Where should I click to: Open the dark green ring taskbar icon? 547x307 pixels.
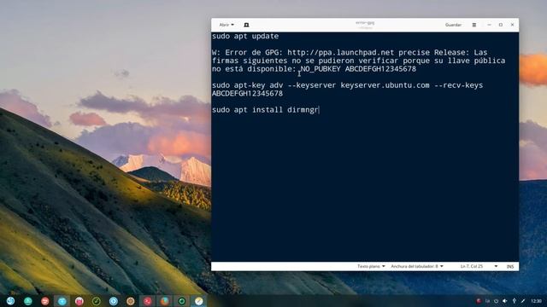coord(182,301)
